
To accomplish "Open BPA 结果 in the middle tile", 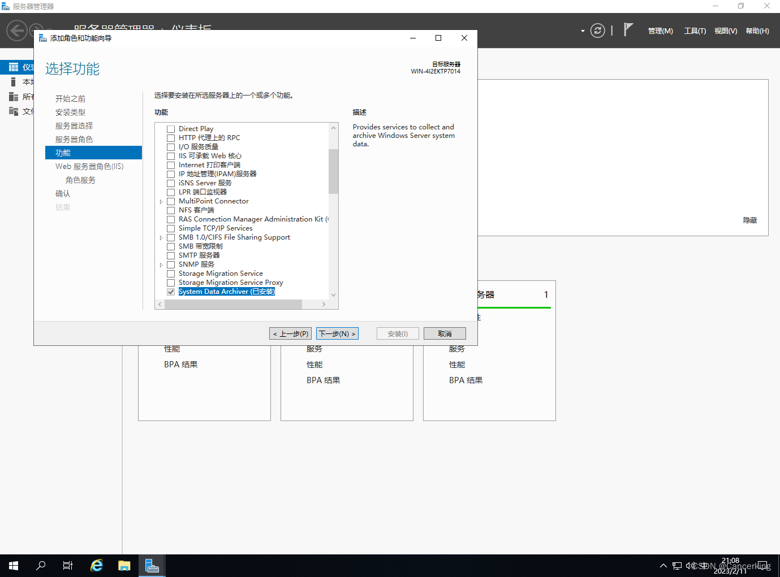I will pos(324,380).
